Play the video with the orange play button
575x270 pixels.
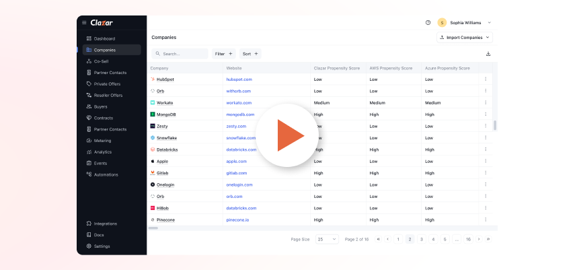[x=287, y=135]
